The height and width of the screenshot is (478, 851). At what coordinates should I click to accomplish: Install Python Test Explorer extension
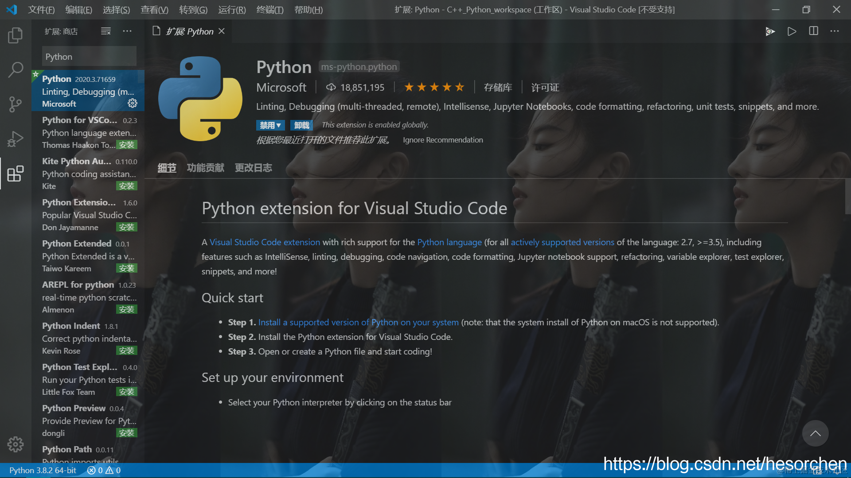127,392
